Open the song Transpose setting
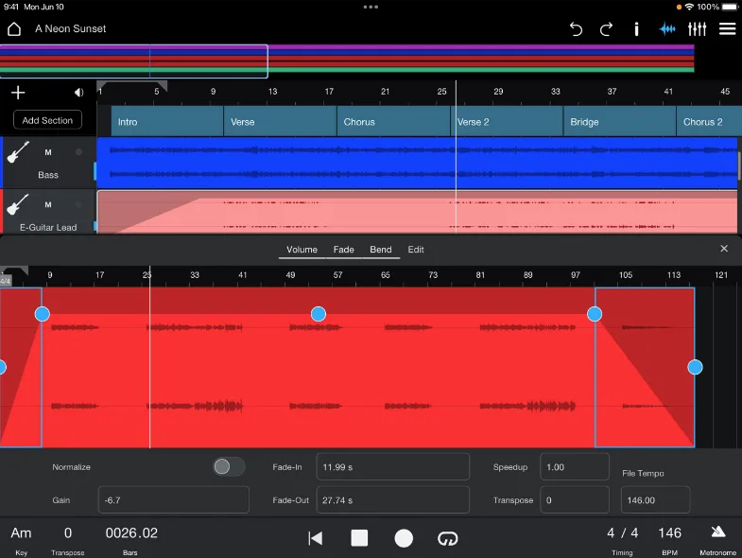Image resolution: width=742 pixels, height=558 pixels. 68,539
